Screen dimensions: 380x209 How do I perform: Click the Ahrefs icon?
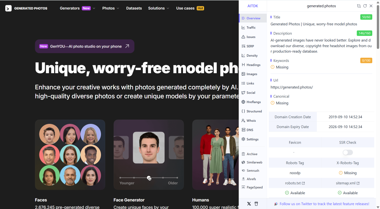coord(243,179)
